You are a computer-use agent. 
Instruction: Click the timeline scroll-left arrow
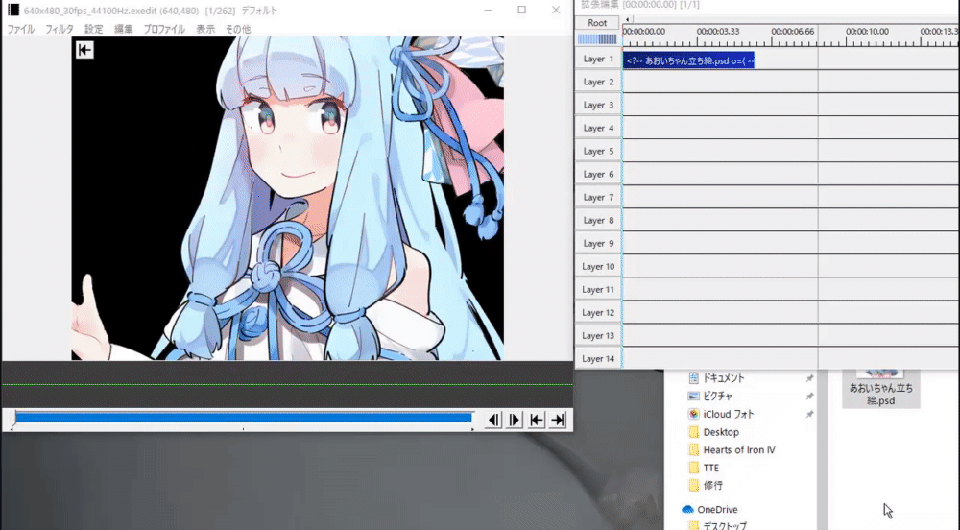point(627,19)
